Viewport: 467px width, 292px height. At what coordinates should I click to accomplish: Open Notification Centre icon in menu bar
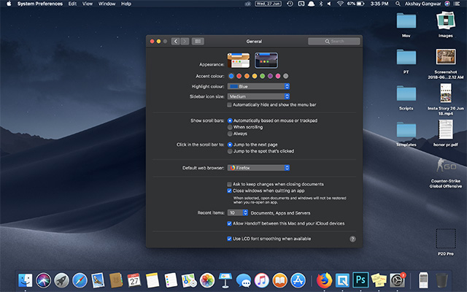[456, 4]
